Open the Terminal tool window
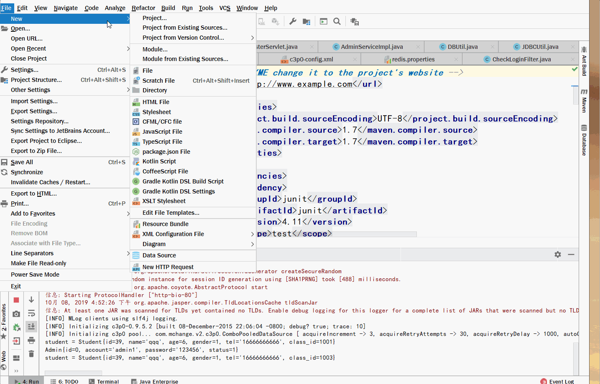Screen dimensions: 600x384 pos(104,381)
